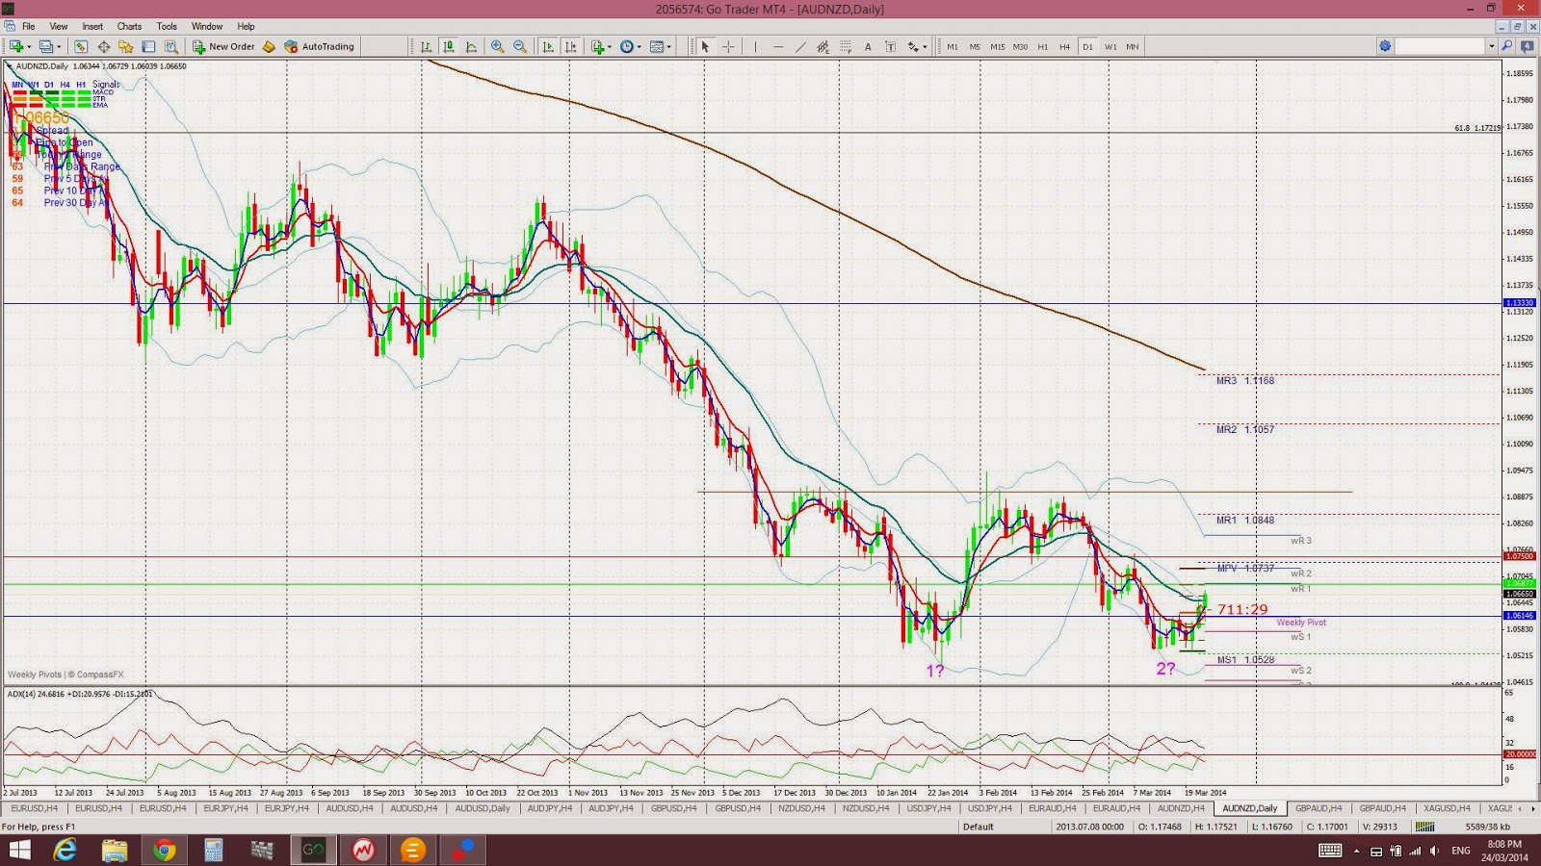Open the Charts menu
The height and width of the screenshot is (866, 1541).
pos(129,26)
